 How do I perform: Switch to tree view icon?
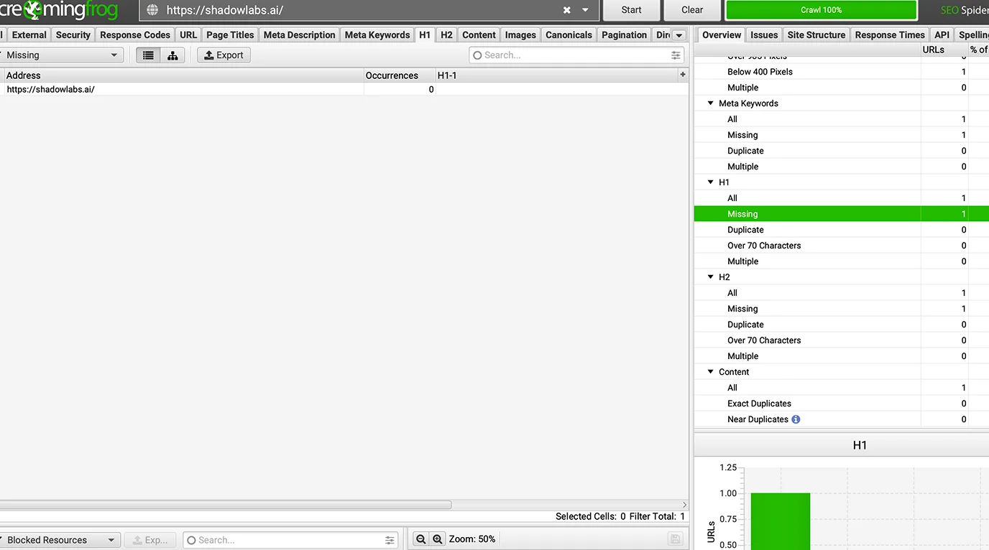[172, 55]
